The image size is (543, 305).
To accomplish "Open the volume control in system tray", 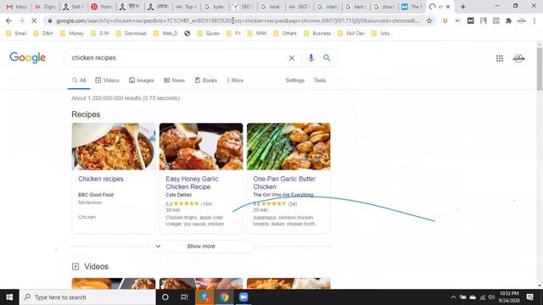I will [x=491, y=297].
